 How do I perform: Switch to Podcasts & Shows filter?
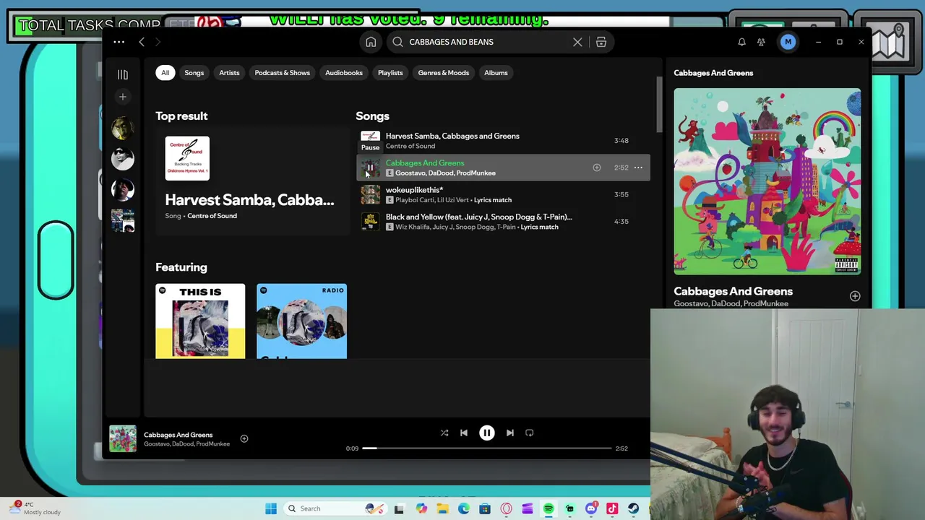pyautogui.click(x=282, y=72)
